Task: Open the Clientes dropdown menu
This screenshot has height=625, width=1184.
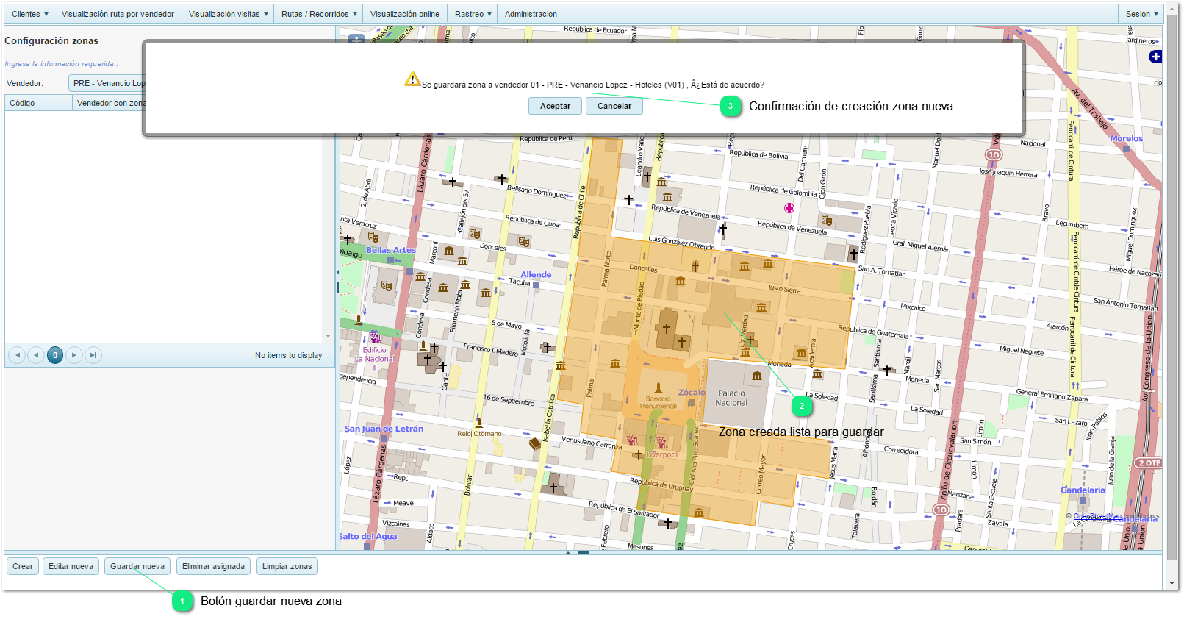Action: 30,14
